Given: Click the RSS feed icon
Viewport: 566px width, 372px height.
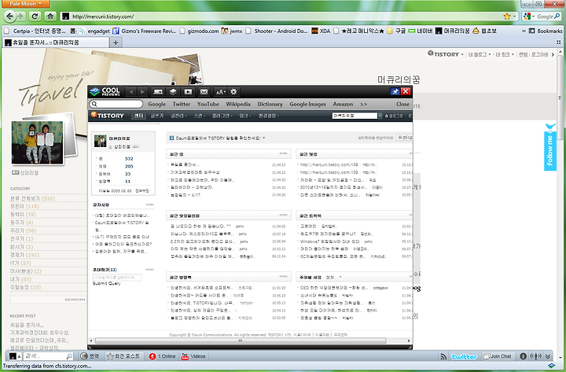Looking at the screenshot, I should 443,356.
